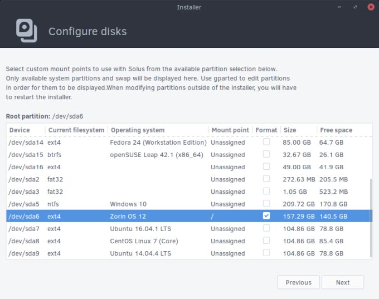The width and height of the screenshot is (379, 299).
Task: Open mount point selector for /dev/sda7
Action: pos(228,229)
